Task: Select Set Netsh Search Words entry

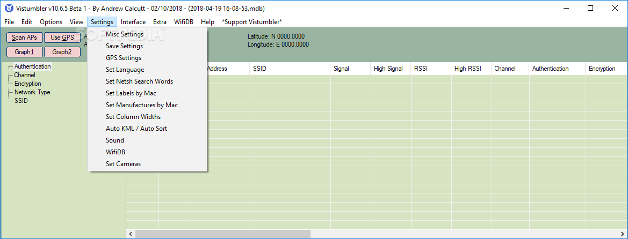Action: [x=147, y=81]
